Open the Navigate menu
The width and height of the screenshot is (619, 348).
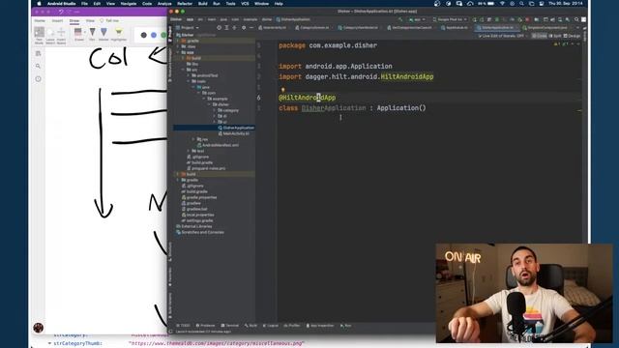pyautogui.click(x=129, y=4)
